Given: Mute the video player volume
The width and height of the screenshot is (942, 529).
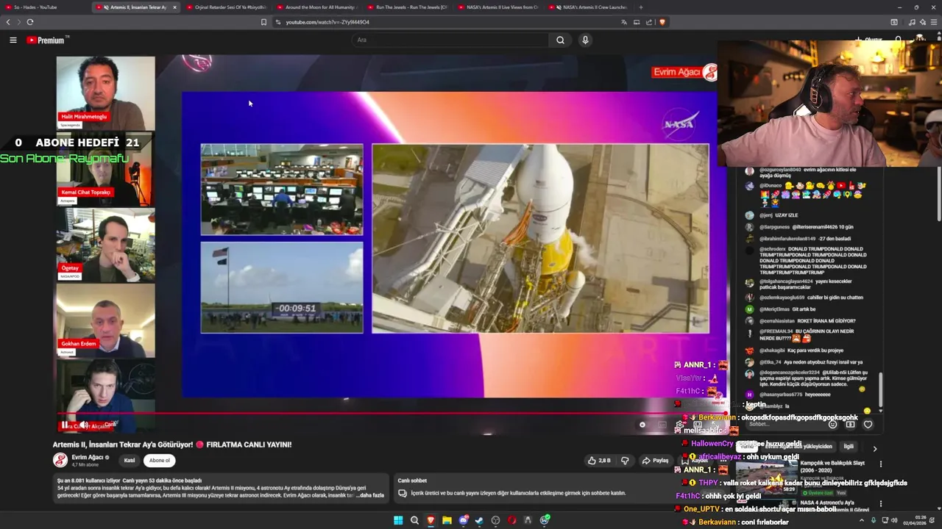Looking at the screenshot, I should click(84, 425).
